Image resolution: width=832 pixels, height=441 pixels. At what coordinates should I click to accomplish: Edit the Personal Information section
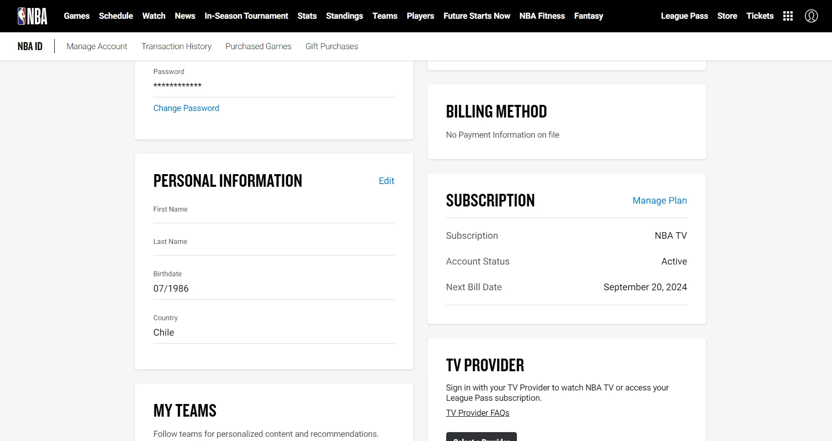[386, 181]
